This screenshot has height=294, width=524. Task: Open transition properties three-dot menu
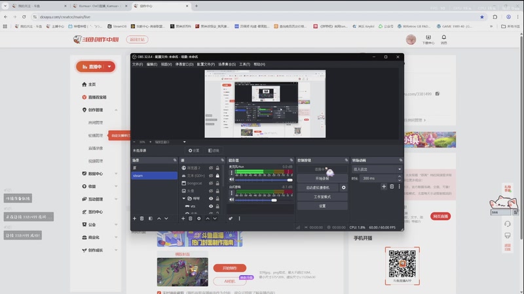[x=399, y=186]
